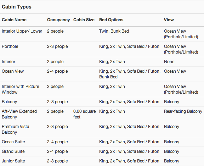Select the Ocean View cabin name

13,71
